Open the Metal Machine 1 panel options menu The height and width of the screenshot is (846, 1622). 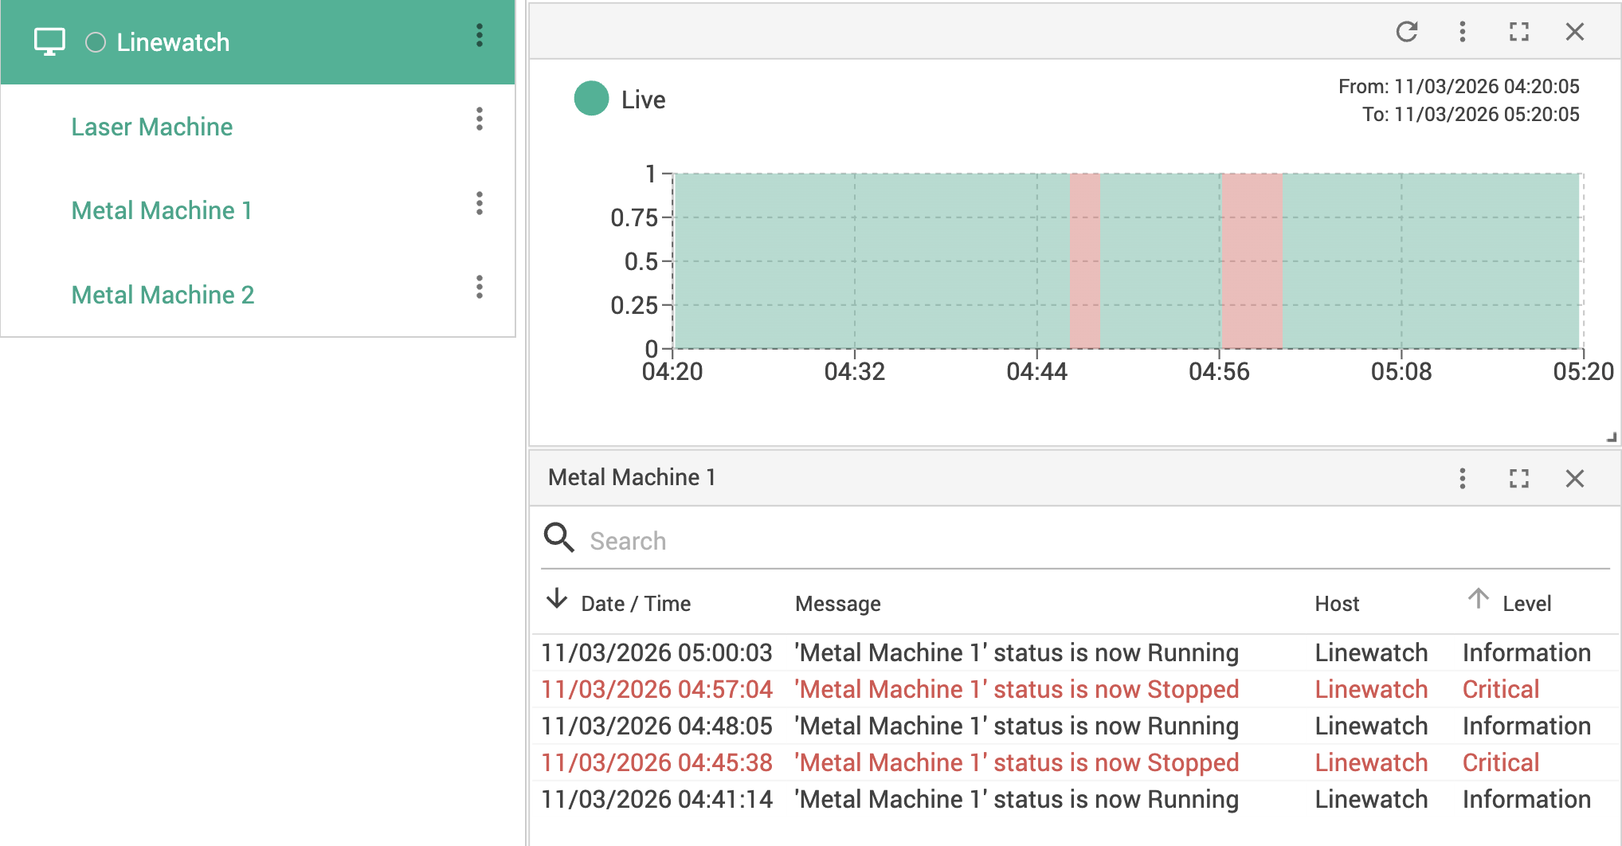1463,479
